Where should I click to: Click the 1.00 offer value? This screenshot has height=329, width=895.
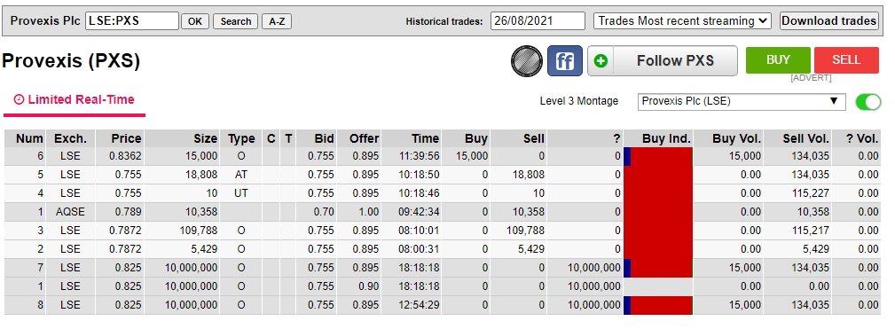369,212
